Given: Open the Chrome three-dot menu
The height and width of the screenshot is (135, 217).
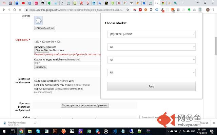Looking at the screenshot, I should (213, 10).
